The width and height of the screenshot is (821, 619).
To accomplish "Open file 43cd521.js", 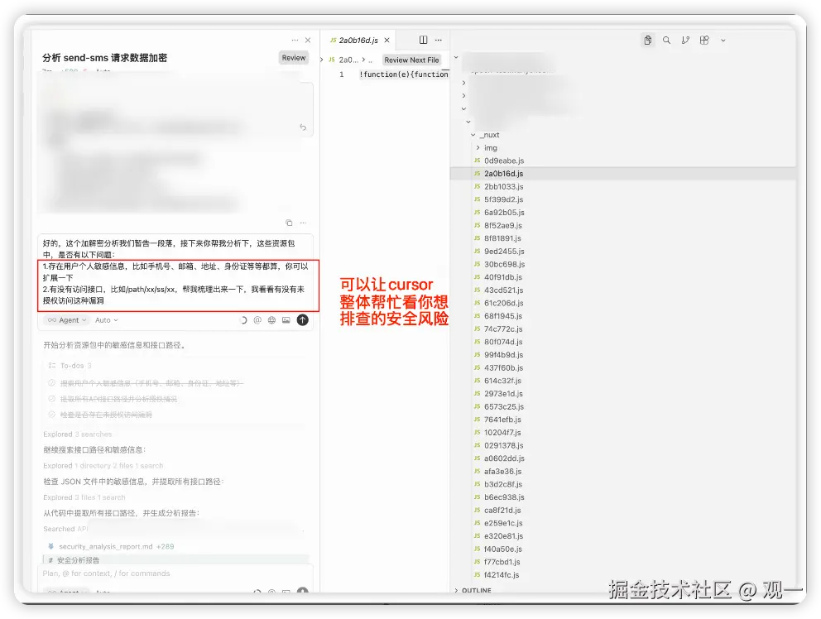I will pyautogui.click(x=504, y=290).
